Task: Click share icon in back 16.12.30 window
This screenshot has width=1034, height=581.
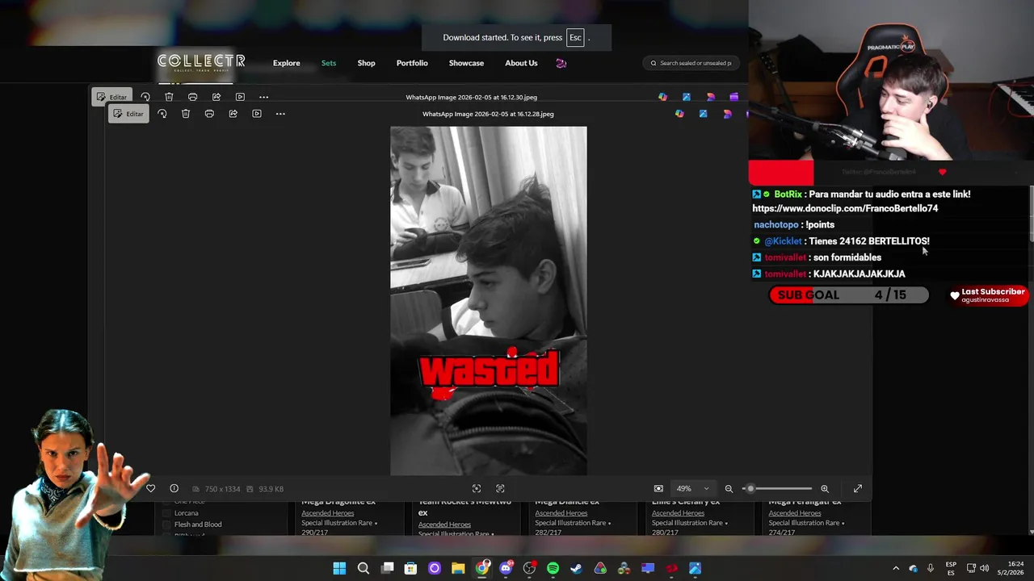Action: click(216, 97)
